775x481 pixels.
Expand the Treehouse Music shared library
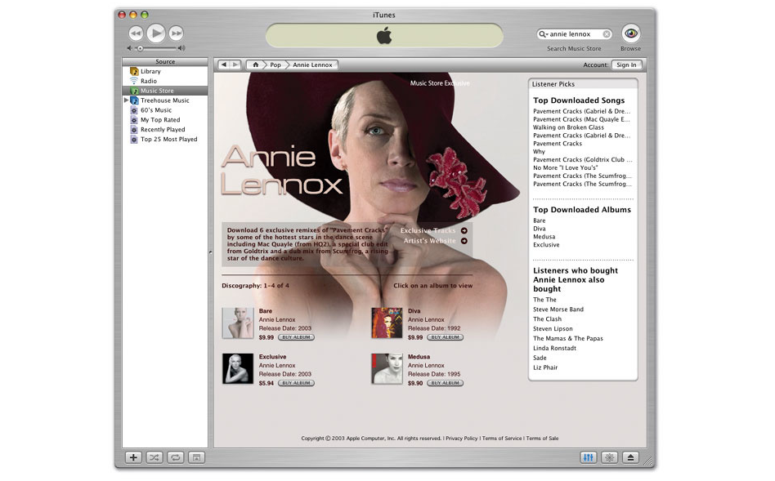pos(126,100)
